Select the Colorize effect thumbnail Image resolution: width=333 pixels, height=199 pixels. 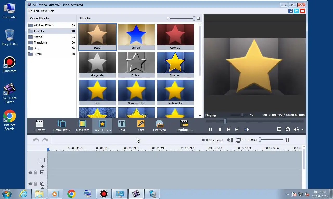point(175,37)
